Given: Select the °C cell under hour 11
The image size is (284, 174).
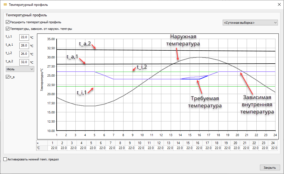Looking at the screenshot, I should [x=149, y=148].
